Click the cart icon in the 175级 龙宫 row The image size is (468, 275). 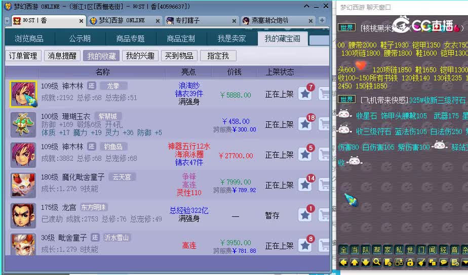click(x=324, y=215)
